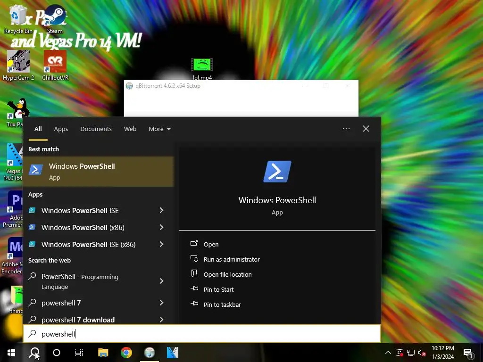Click the search text field containing powershell
483x362 pixels.
pyautogui.click(x=202, y=334)
